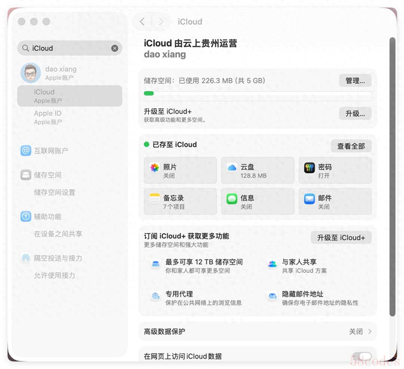Click the green 已存至 iCloud status dot

click(x=147, y=144)
